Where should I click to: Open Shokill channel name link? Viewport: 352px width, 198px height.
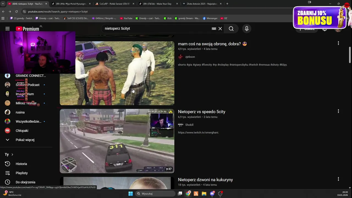pyautogui.click(x=189, y=125)
